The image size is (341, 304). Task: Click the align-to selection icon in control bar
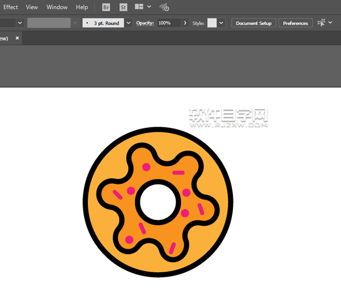point(321,23)
